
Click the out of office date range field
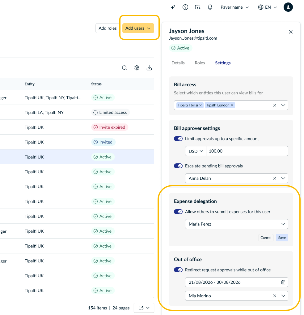[x=237, y=282]
